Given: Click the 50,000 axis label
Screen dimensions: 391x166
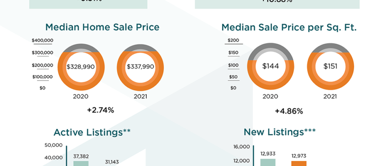Looking at the screenshot, I should coord(54,145).
